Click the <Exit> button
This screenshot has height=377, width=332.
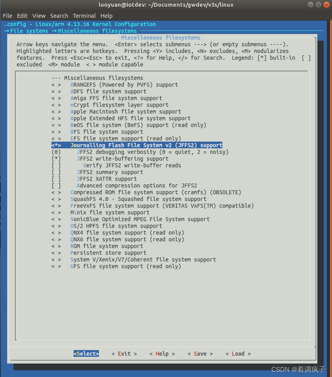click(124, 353)
